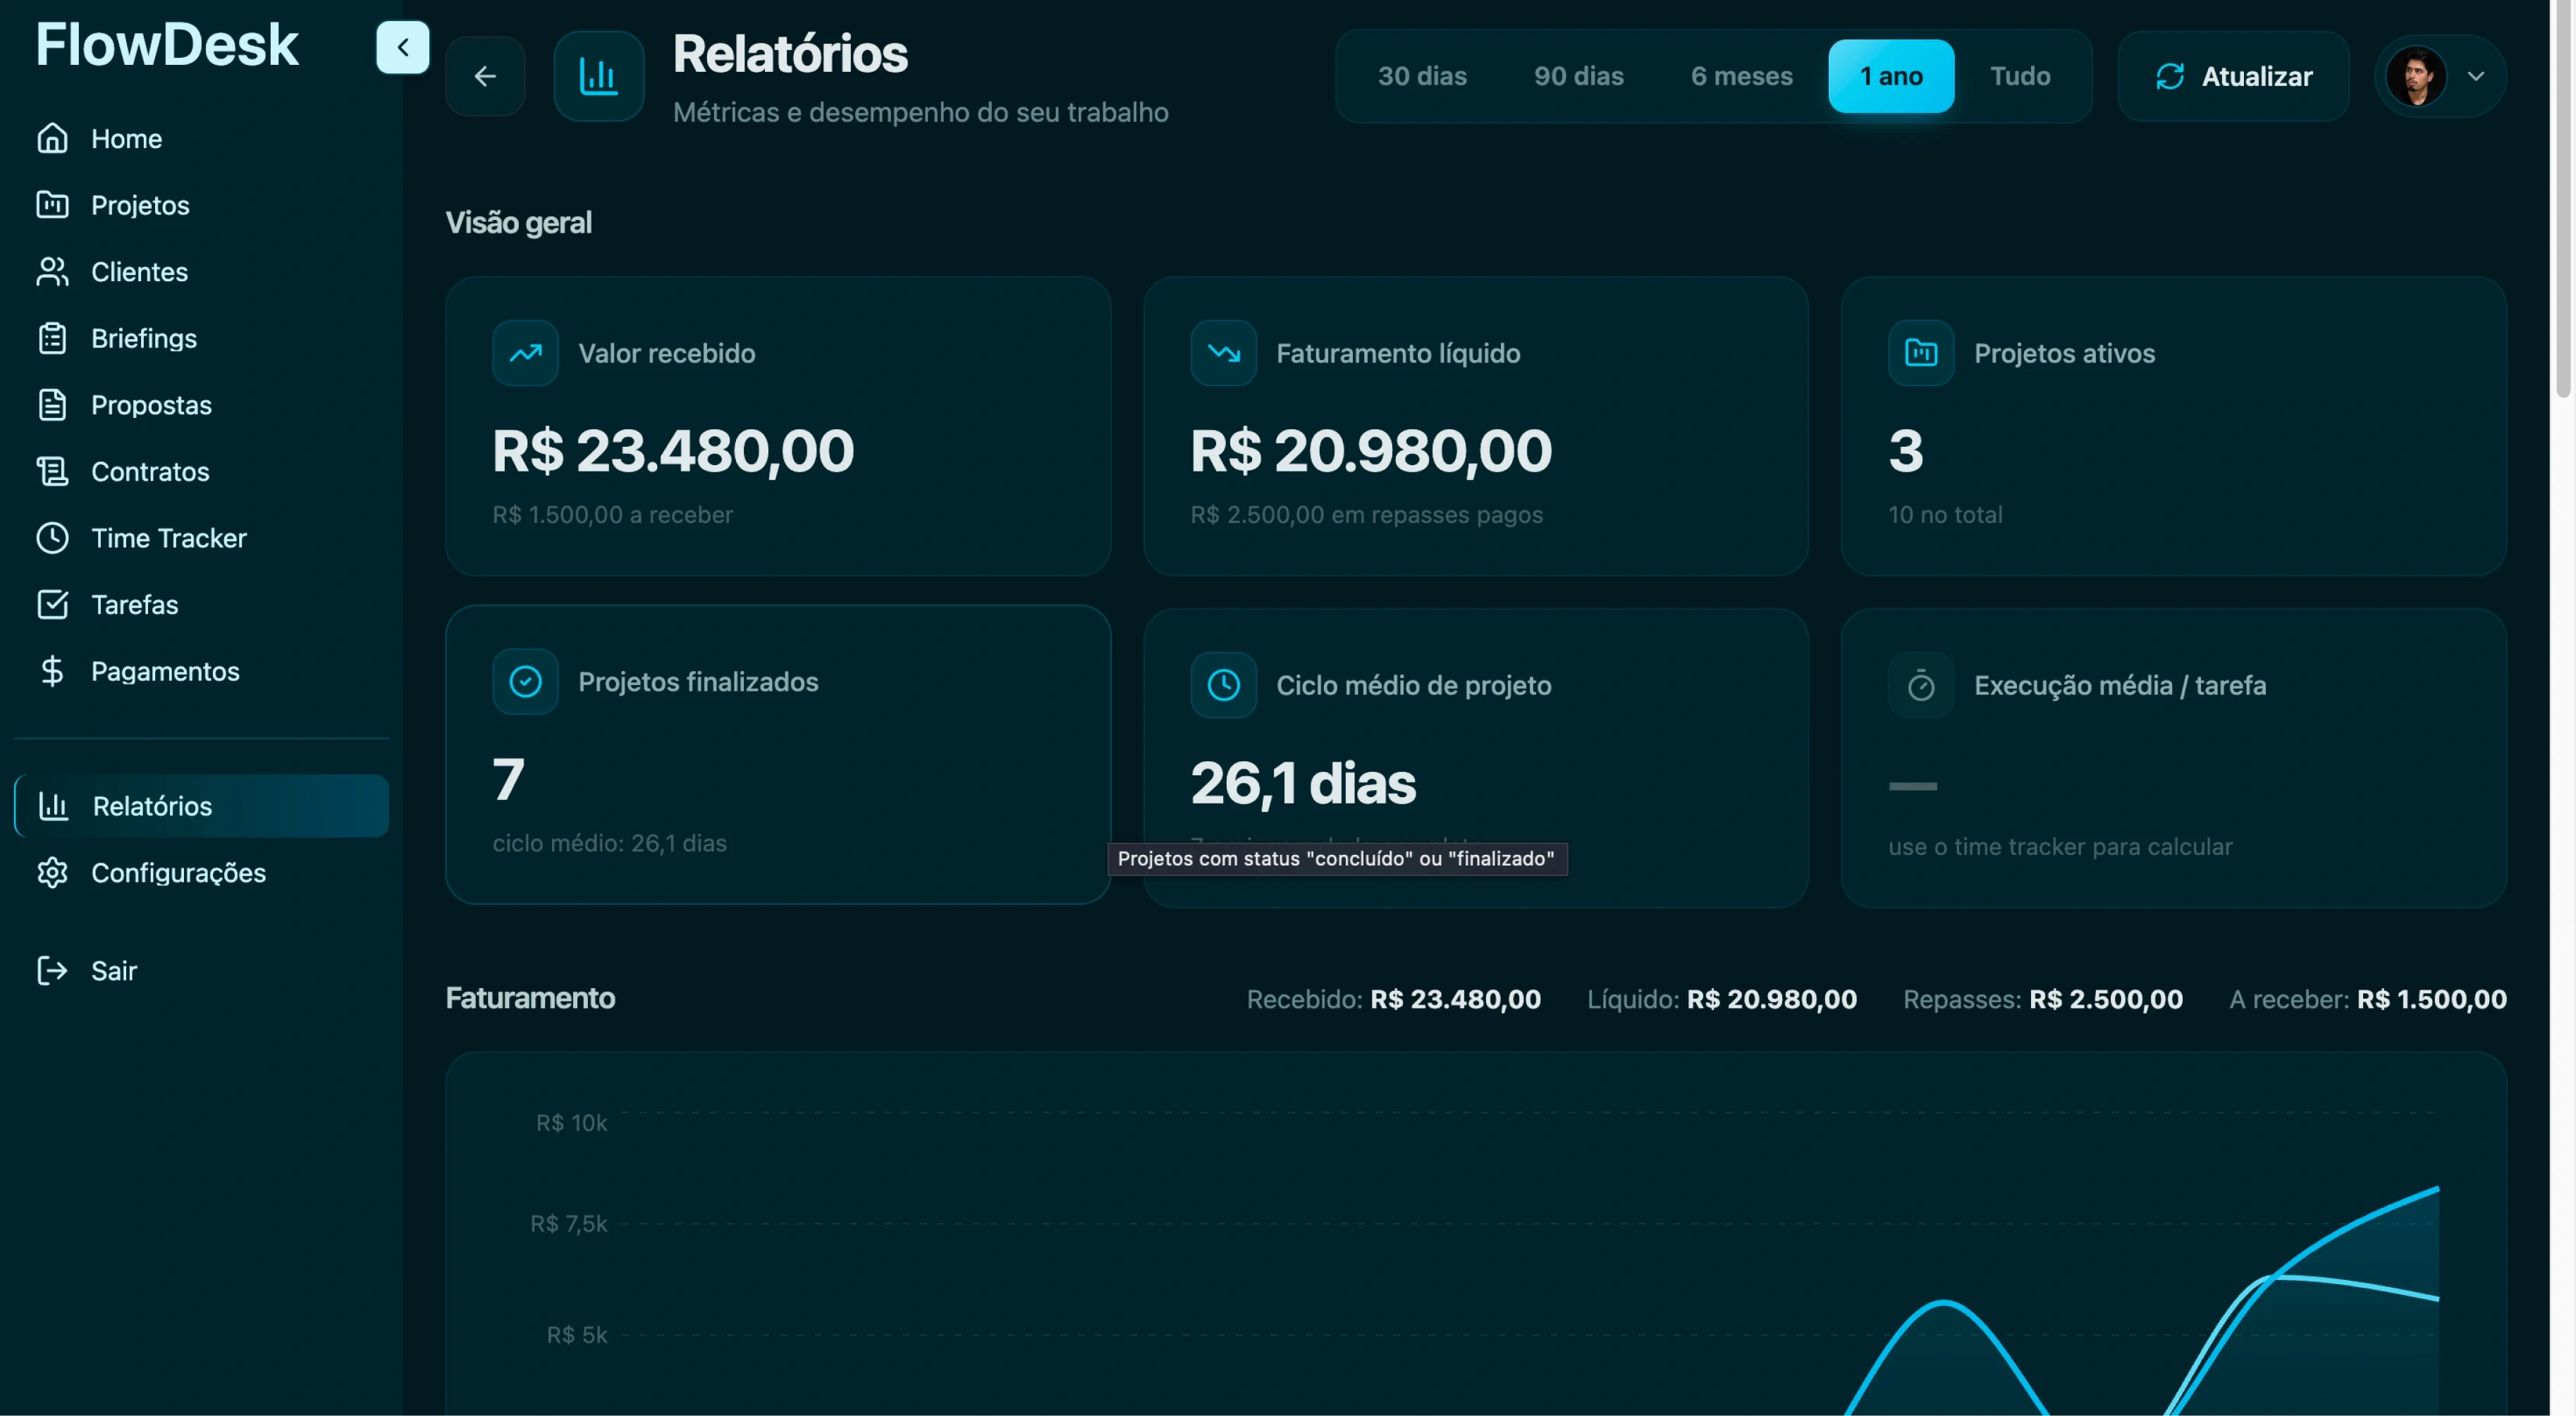Open Propostas from the sidebar

tap(201, 404)
